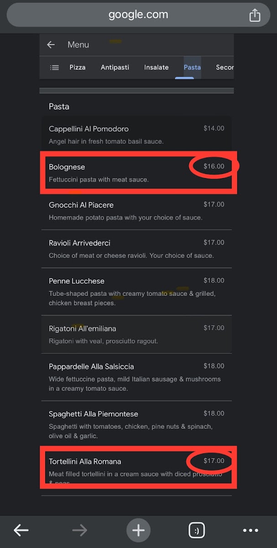Open the menu sections list icon
Image resolution: width=277 pixels, height=548 pixels.
[x=54, y=67]
